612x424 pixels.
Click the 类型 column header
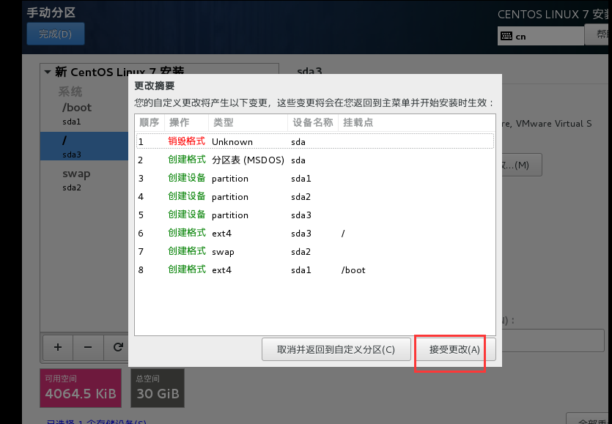pos(248,122)
